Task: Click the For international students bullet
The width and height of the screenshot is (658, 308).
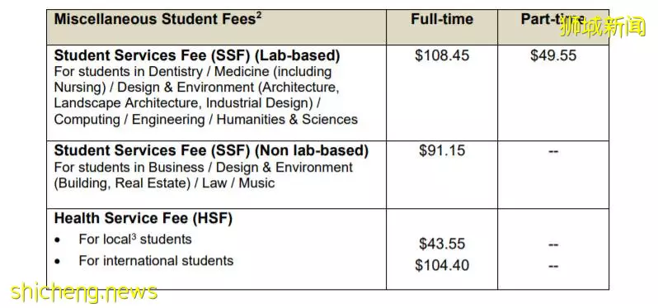Action: tap(156, 260)
